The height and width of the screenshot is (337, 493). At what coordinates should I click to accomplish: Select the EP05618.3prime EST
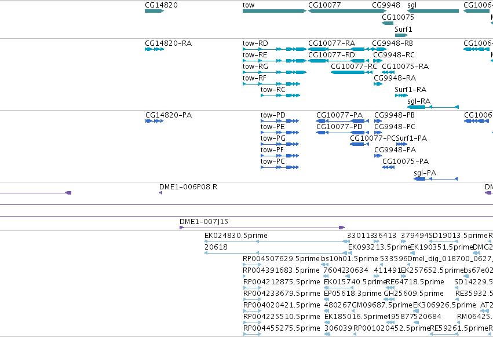(327, 299)
